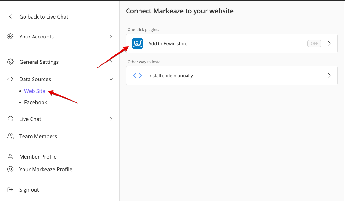Screen dimensions: 345x201
Task: Click the blue code brackets icon for manual install
Action: [x=138, y=76]
